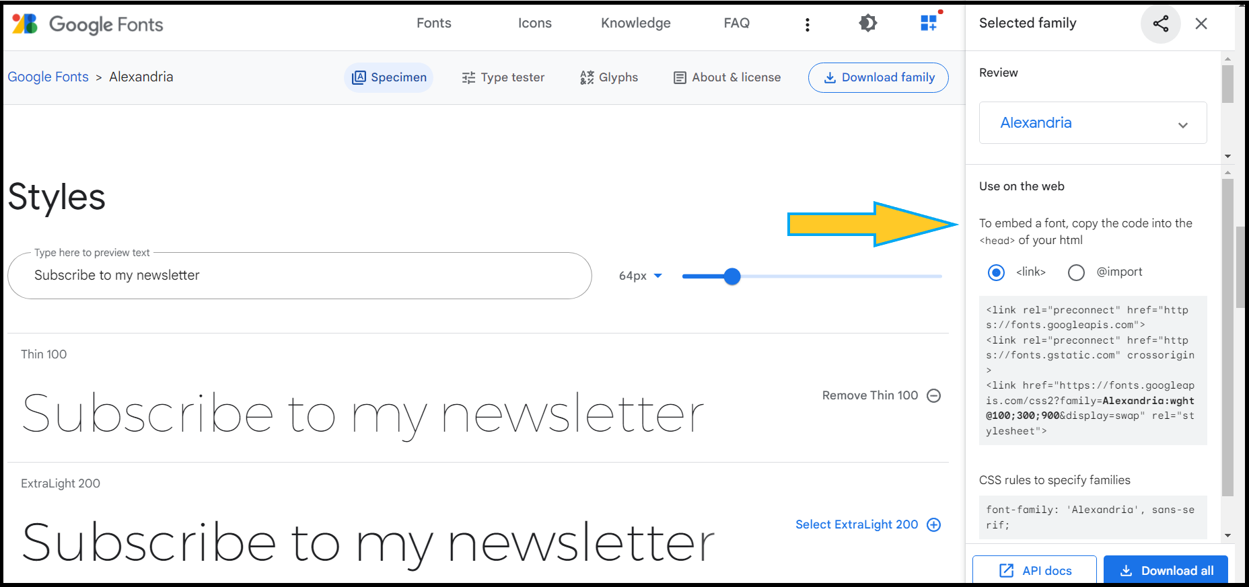The image size is (1249, 587).
Task: Click the minus icon beside Remove Thin 100
Action: pyautogui.click(x=933, y=395)
